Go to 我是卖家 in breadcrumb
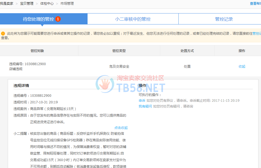261x168 pixels. click(x=7, y=4)
